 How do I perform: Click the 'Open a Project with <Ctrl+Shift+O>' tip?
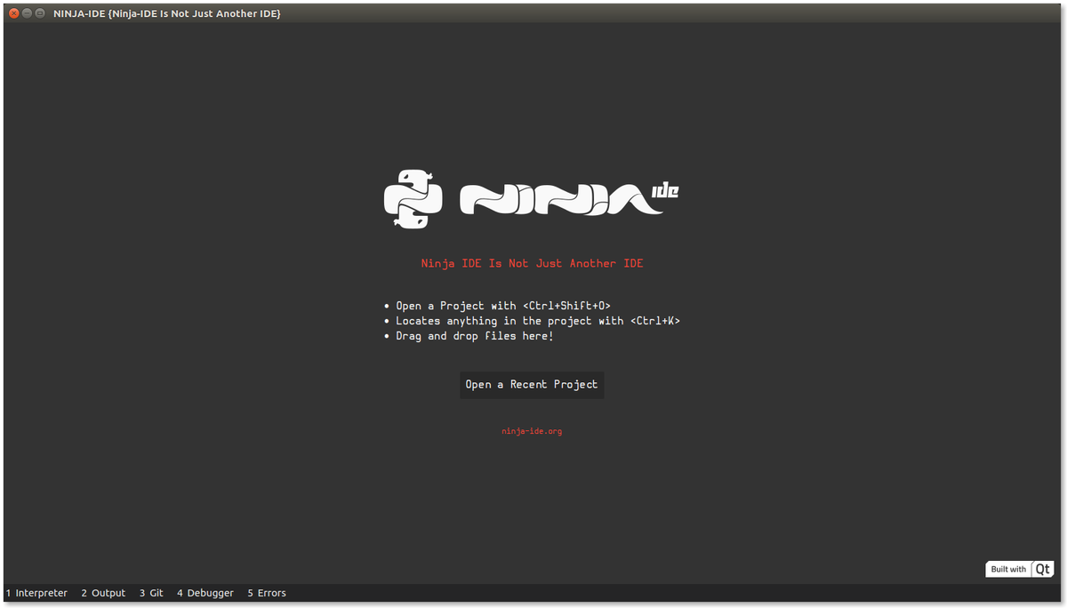[503, 306]
